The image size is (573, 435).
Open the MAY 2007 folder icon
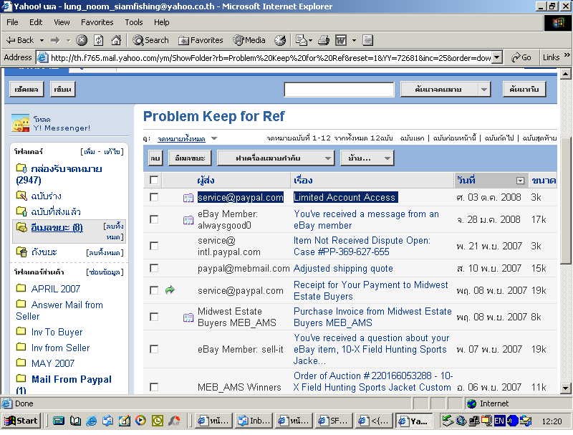[x=21, y=363]
